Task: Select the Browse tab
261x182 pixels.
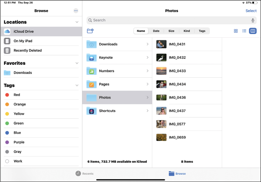Action: pyautogui.click(x=177, y=173)
